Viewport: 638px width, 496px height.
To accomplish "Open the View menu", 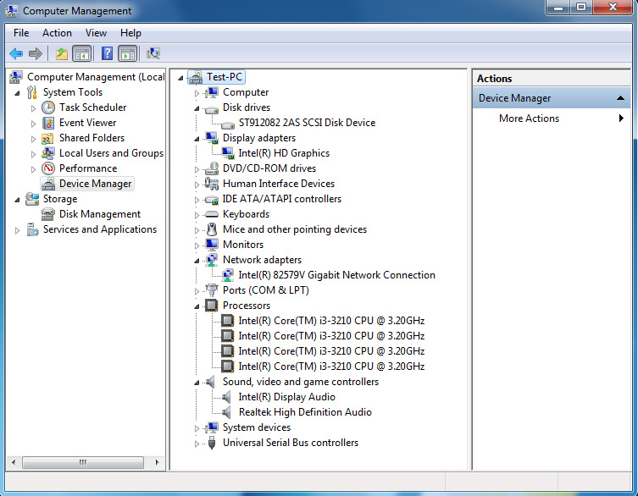I will tap(96, 33).
